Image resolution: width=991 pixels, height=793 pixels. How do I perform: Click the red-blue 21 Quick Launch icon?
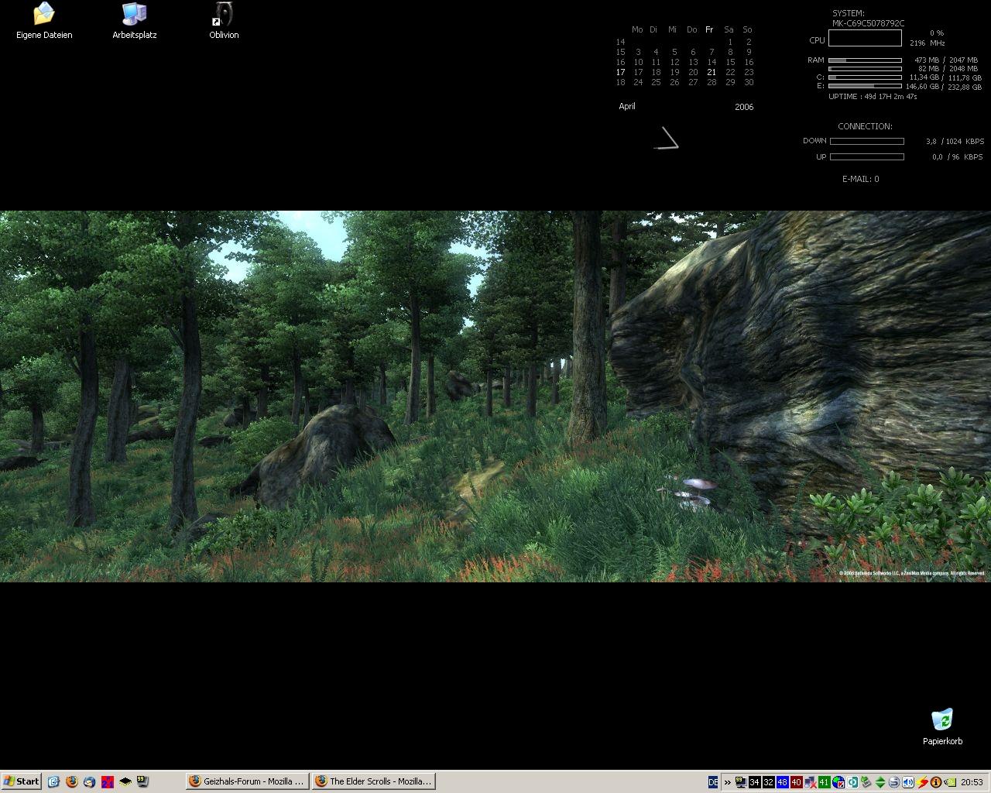108,782
